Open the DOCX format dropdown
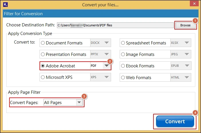Viewport: 201px width, 133px height. [100, 43]
